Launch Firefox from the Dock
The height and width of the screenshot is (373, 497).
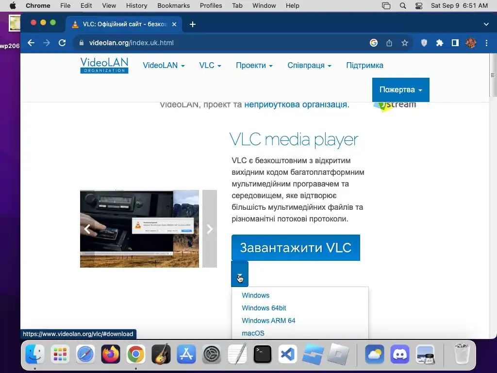(111, 354)
